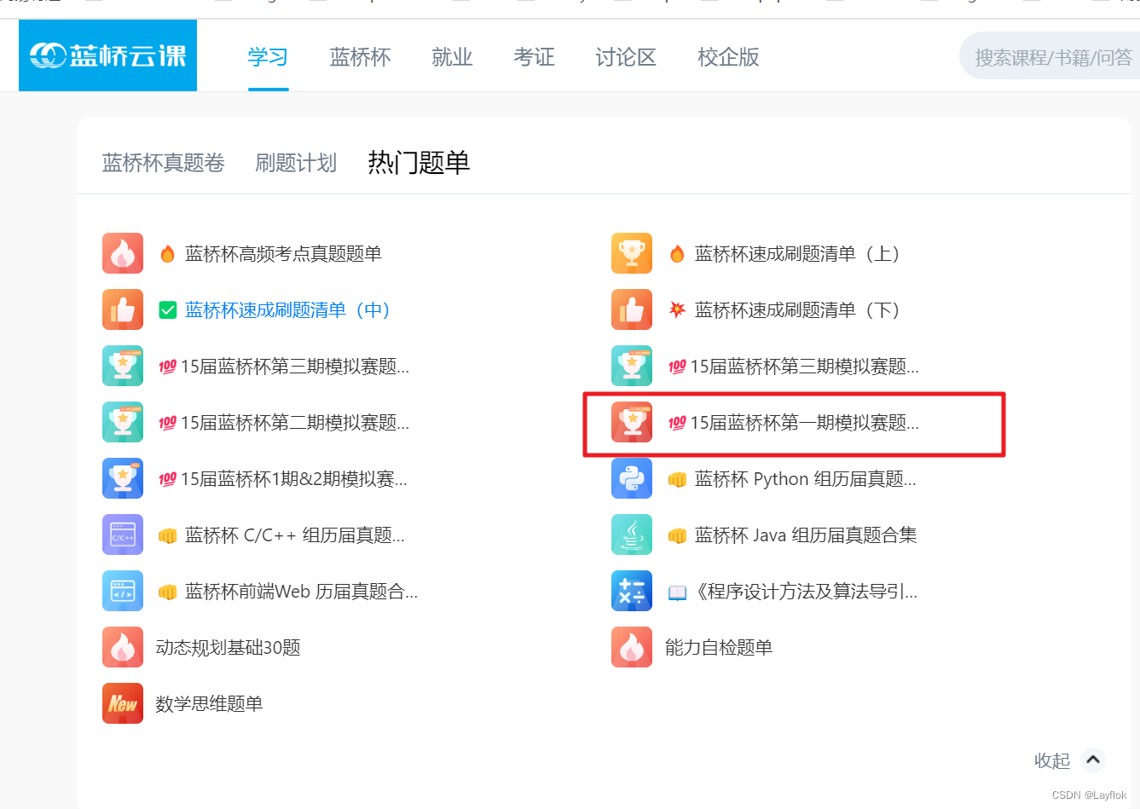Click the red trophy icon for 15届蓝桥杯第一期模拟赛题

click(x=632, y=422)
